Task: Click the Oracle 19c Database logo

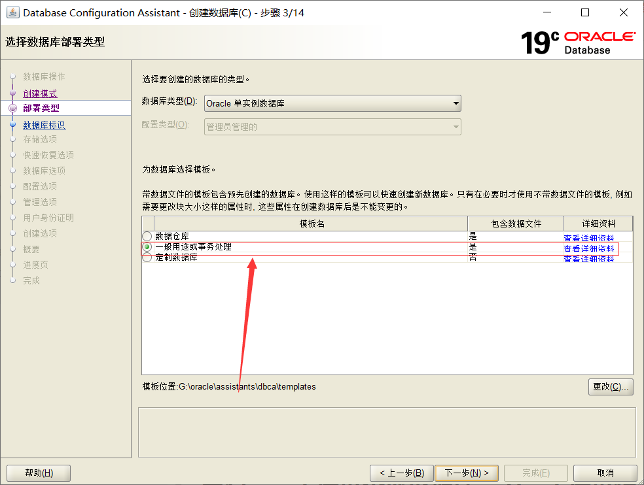Action: click(x=579, y=42)
